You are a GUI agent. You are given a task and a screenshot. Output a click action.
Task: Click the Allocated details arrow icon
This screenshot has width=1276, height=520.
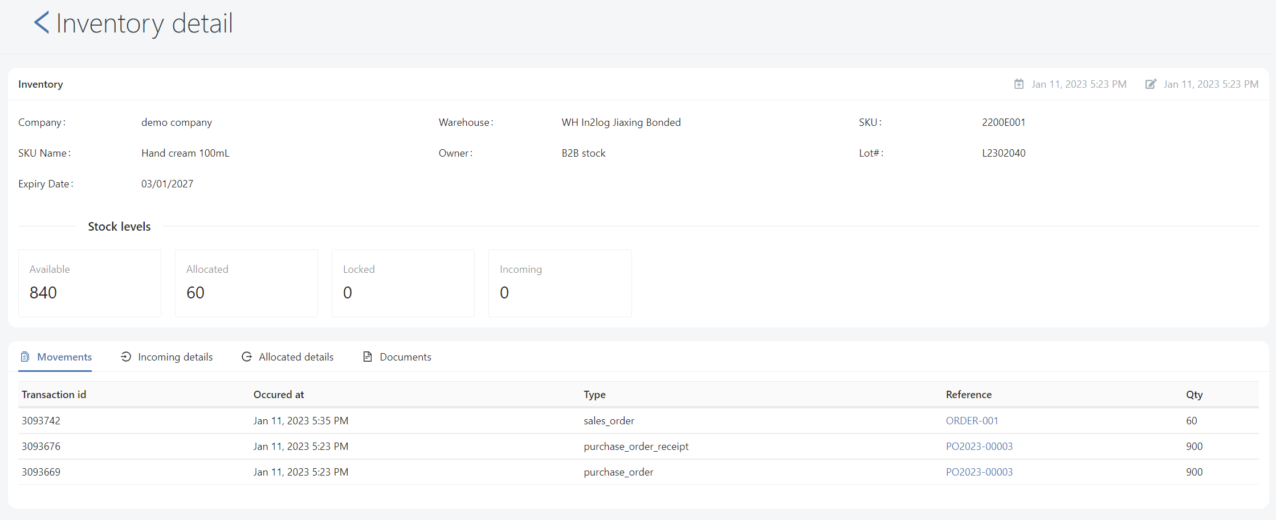click(x=247, y=357)
